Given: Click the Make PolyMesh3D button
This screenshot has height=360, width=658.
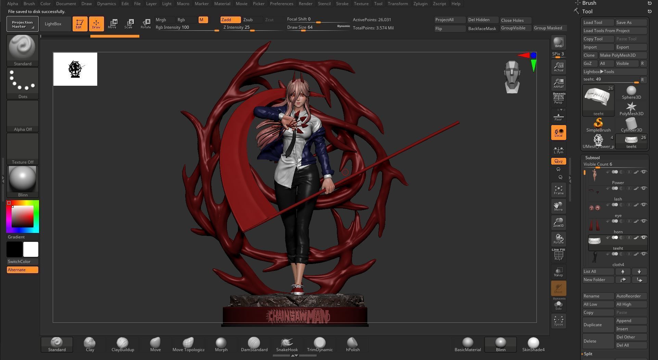Looking at the screenshot, I should click(623, 55).
